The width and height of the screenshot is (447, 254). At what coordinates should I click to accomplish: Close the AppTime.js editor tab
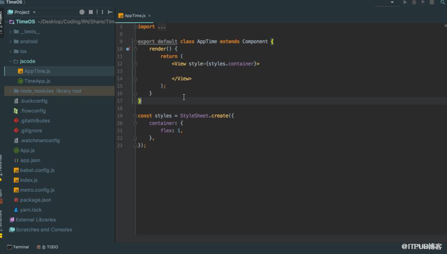click(x=149, y=16)
